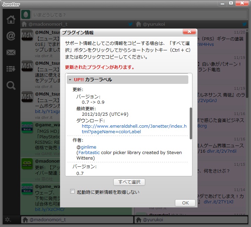Click the home icon in @madonomori_t column header
Screen dimensions: 251x227
[x=24, y=24]
